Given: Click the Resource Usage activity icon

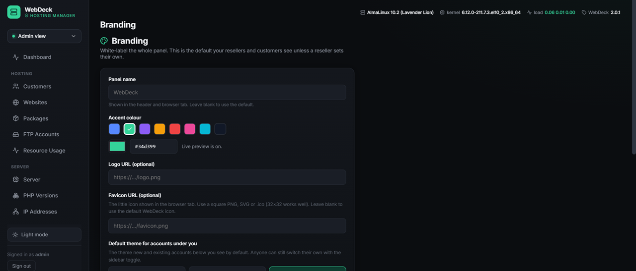Looking at the screenshot, I should tap(16, 151).
